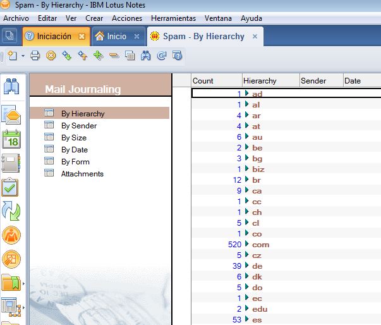381x325 pixels.
Task: Open the Archivo menu
Action: click(16, 18)
